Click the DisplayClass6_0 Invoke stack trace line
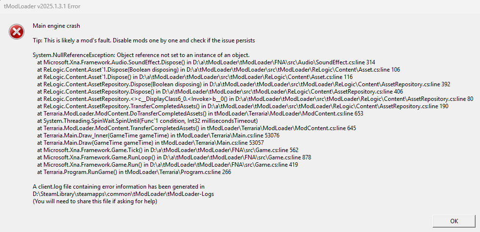The image size is (480, 232). tap(255, 99)
